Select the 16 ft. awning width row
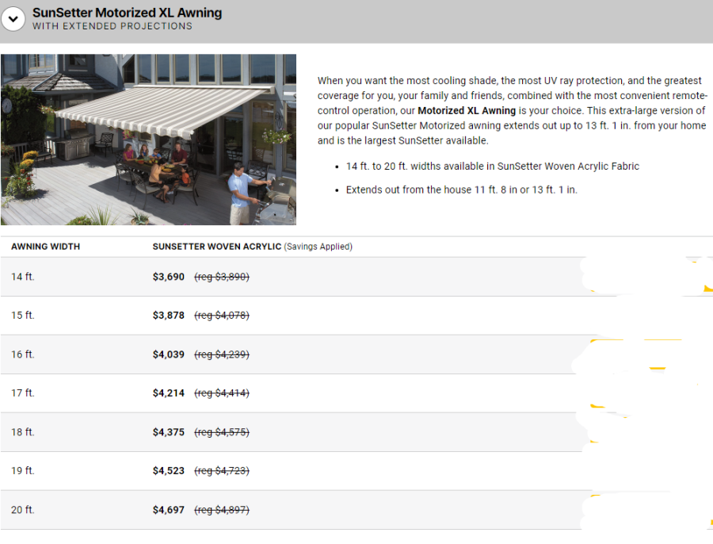Screen dimensions: 713x544 (x=23, y=354)
